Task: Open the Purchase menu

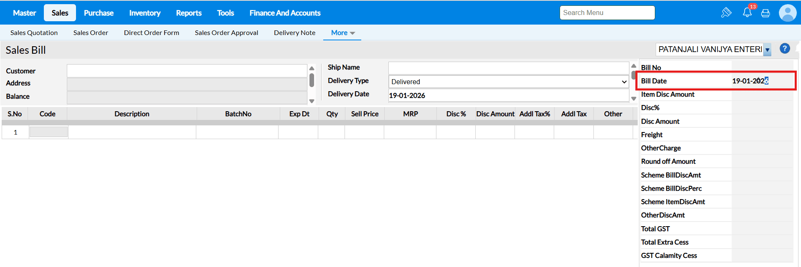Action: click(99, 13)
